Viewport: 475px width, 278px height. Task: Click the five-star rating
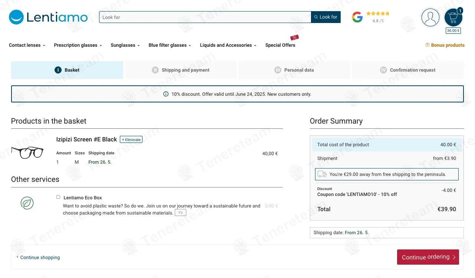pyautogui.click(x=378, y=13)
